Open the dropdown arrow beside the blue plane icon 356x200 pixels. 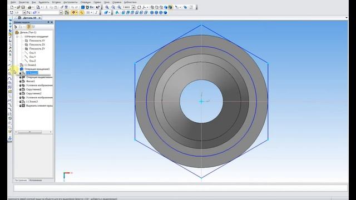pos(110,13)
